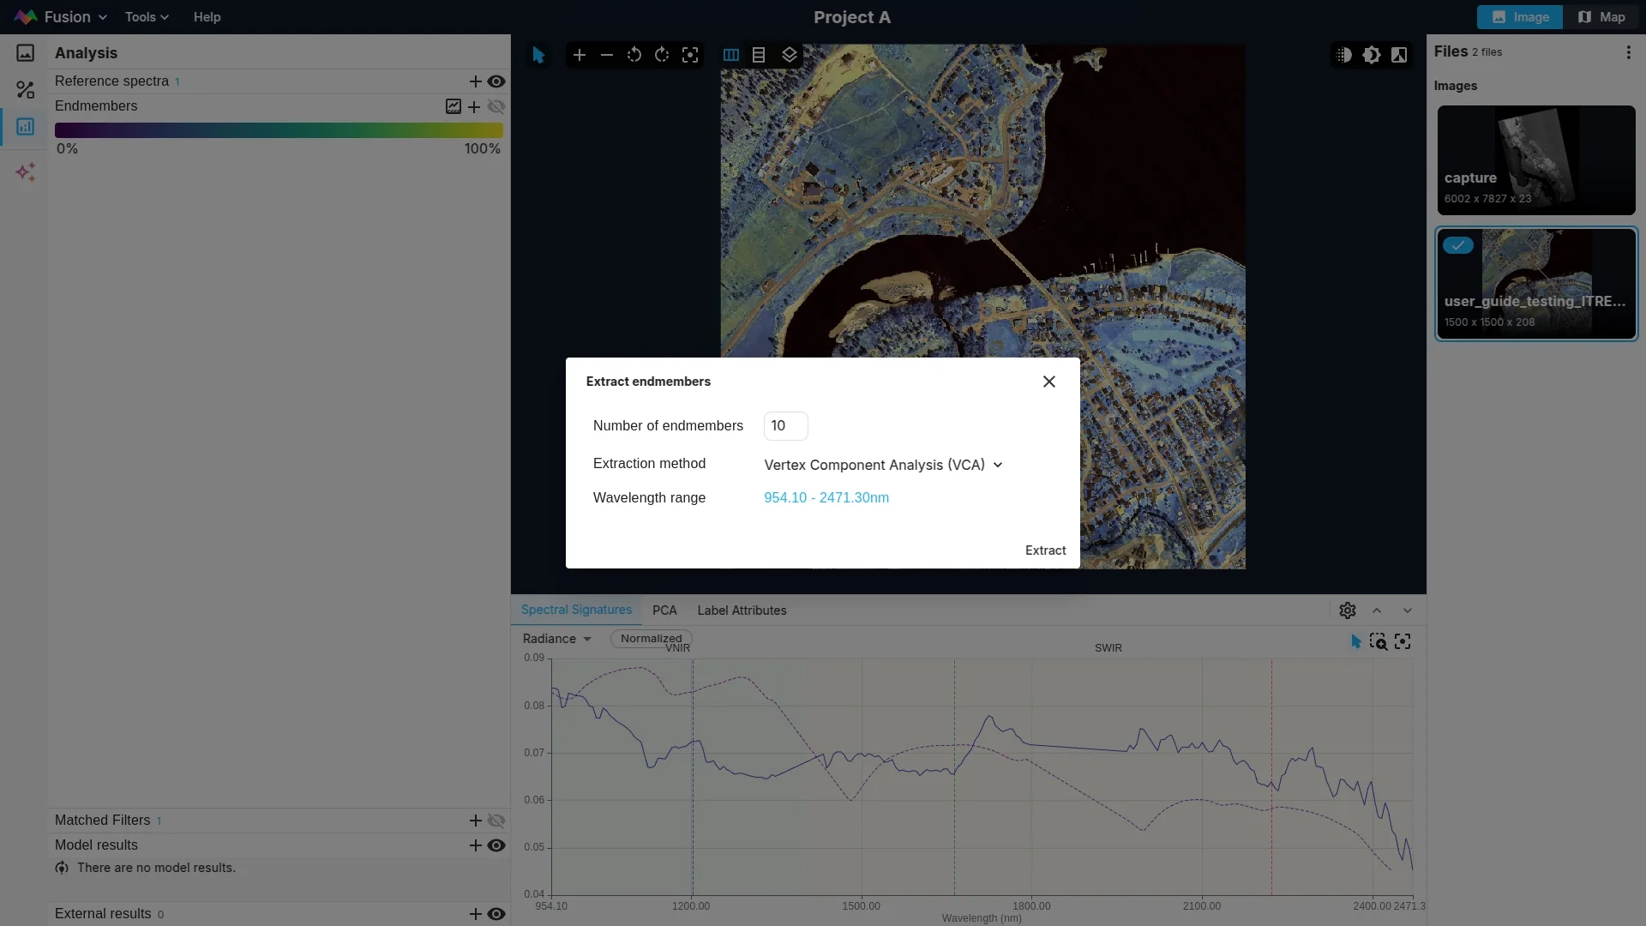Expand the Radiance dropdown
1646x926 pixels.
(x=557, y=639)
